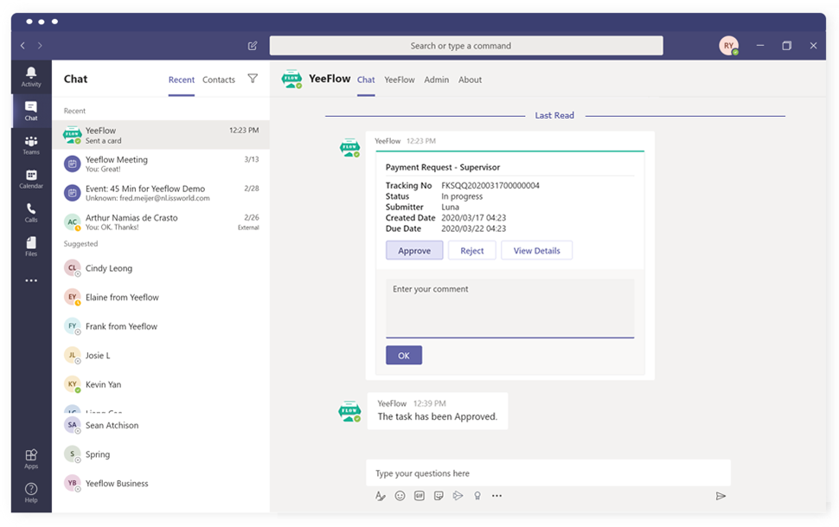Start a new chat with compose icon
Viewport: 839px width, 527px height.
253,46
